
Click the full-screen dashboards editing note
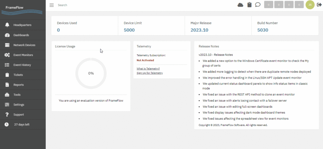click(238, 107)
